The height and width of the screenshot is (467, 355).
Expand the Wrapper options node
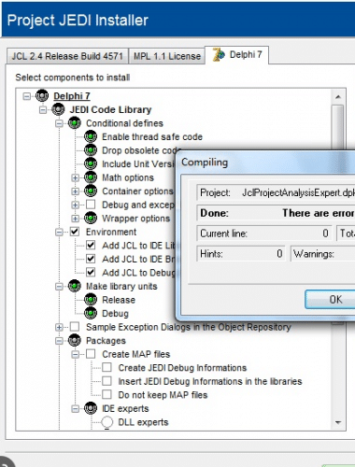(x=75, y=219)
